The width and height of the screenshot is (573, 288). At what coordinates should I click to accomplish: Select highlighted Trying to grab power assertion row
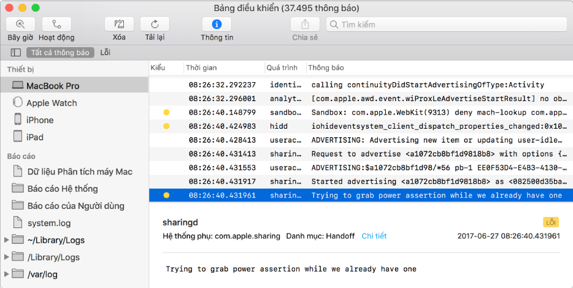pyautogui.click(x=361, y=195)
